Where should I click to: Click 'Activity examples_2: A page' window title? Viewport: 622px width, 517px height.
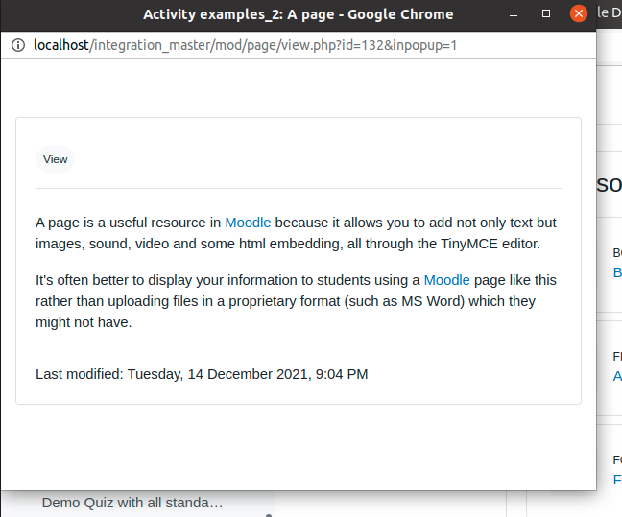click(299, 14)
